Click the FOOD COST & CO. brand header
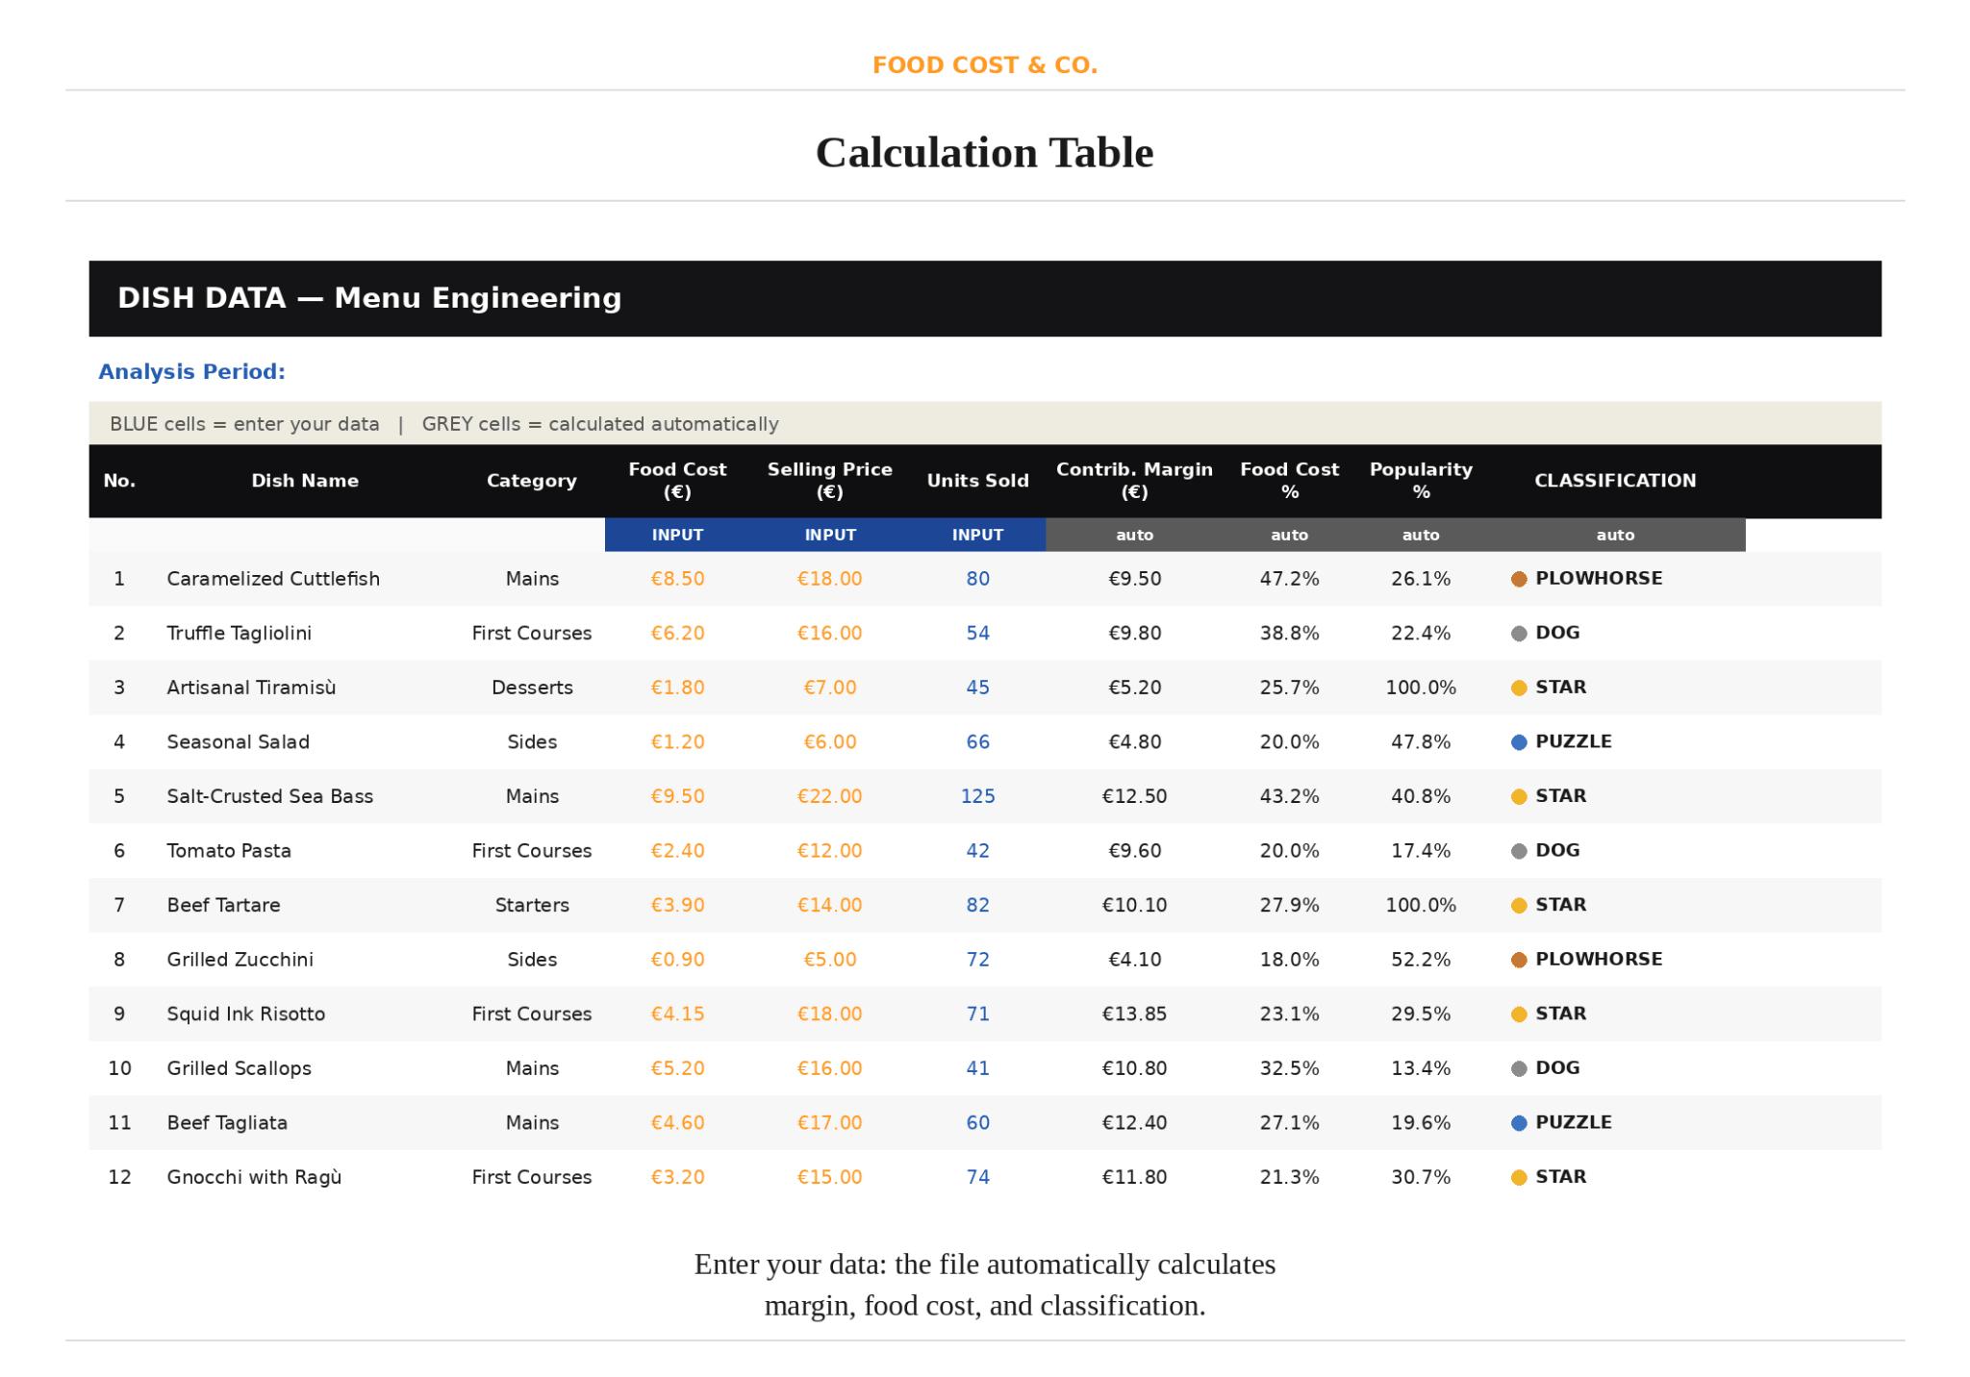Viewport: 1970px width, 1377px height. coord(984,65)
